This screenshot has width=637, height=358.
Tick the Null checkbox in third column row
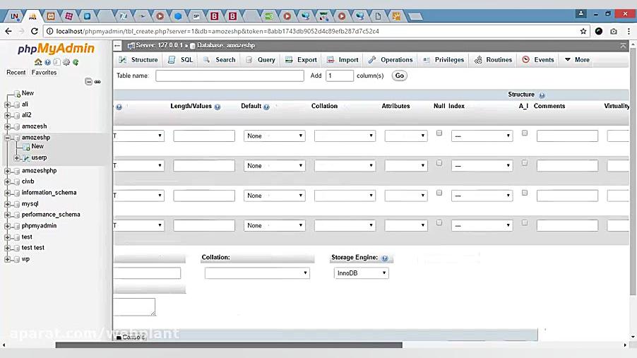(439, 193)
